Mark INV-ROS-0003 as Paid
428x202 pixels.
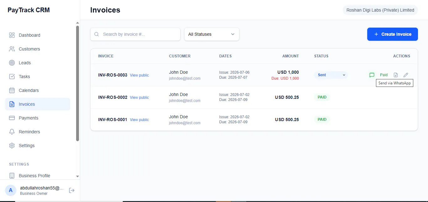384,75
